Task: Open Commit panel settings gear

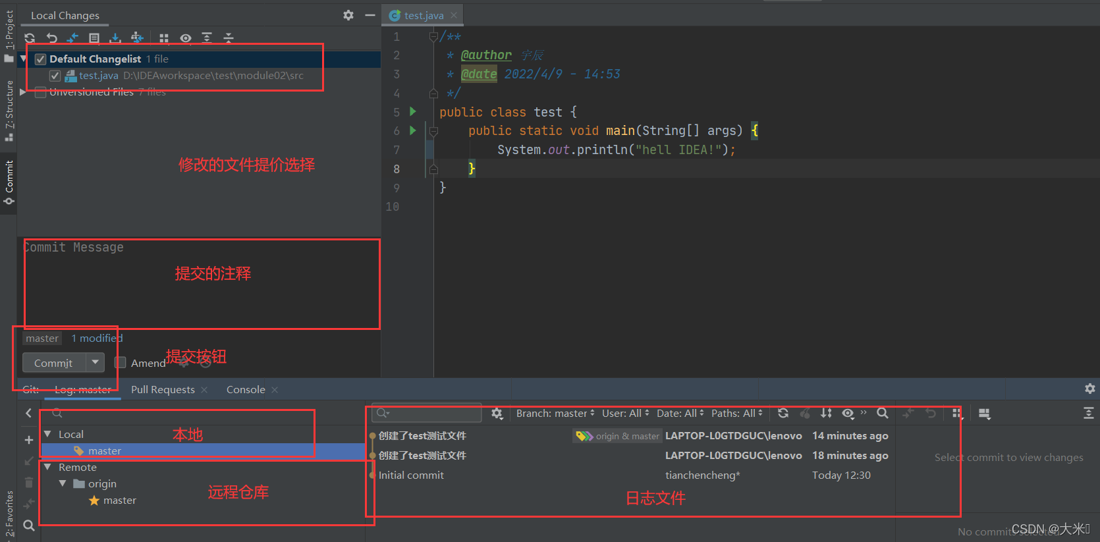Action: coord(348,15)
